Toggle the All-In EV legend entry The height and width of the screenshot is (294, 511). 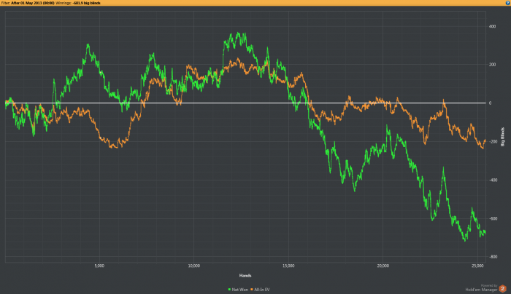click(x=260, y=290)
